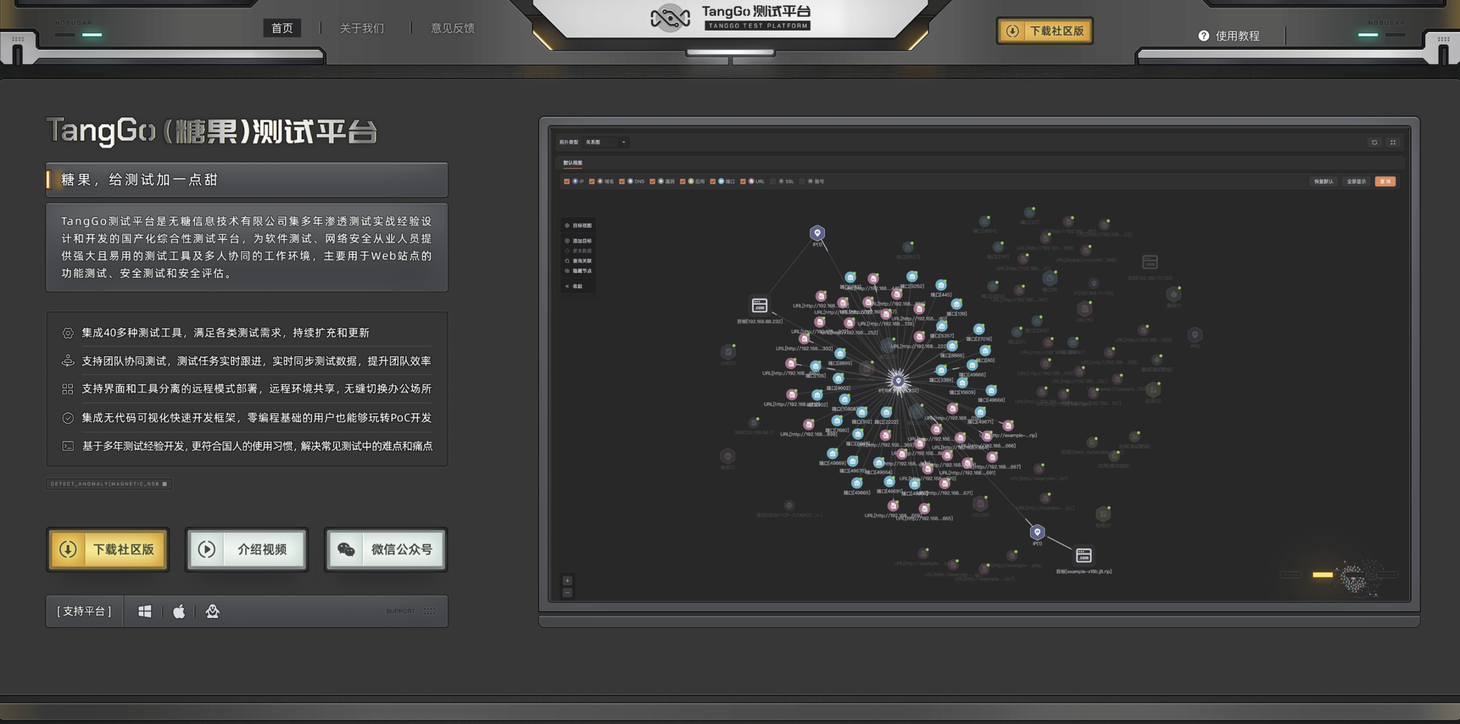Click the zoom out minus icon
This screenshot has height=724, width=1460.
point(567,593)
